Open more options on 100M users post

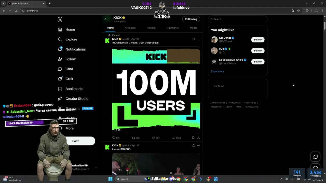pos(198,39)
